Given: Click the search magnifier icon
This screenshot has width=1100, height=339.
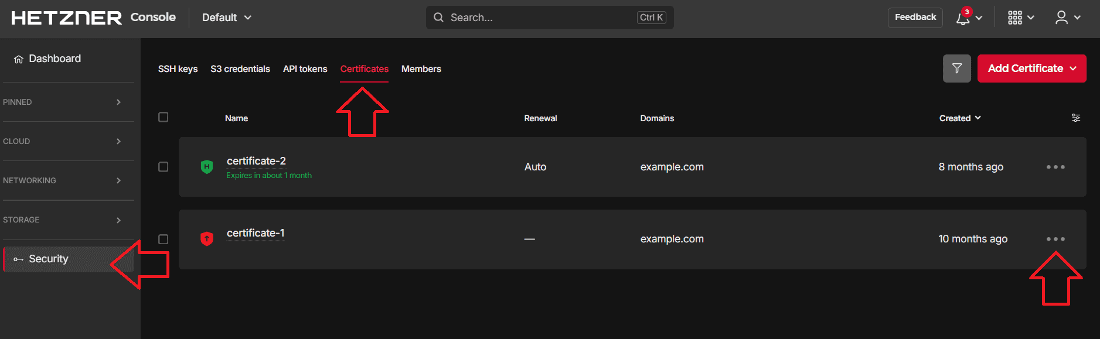Looking at the screenshot, I should [x=438, y=18].
